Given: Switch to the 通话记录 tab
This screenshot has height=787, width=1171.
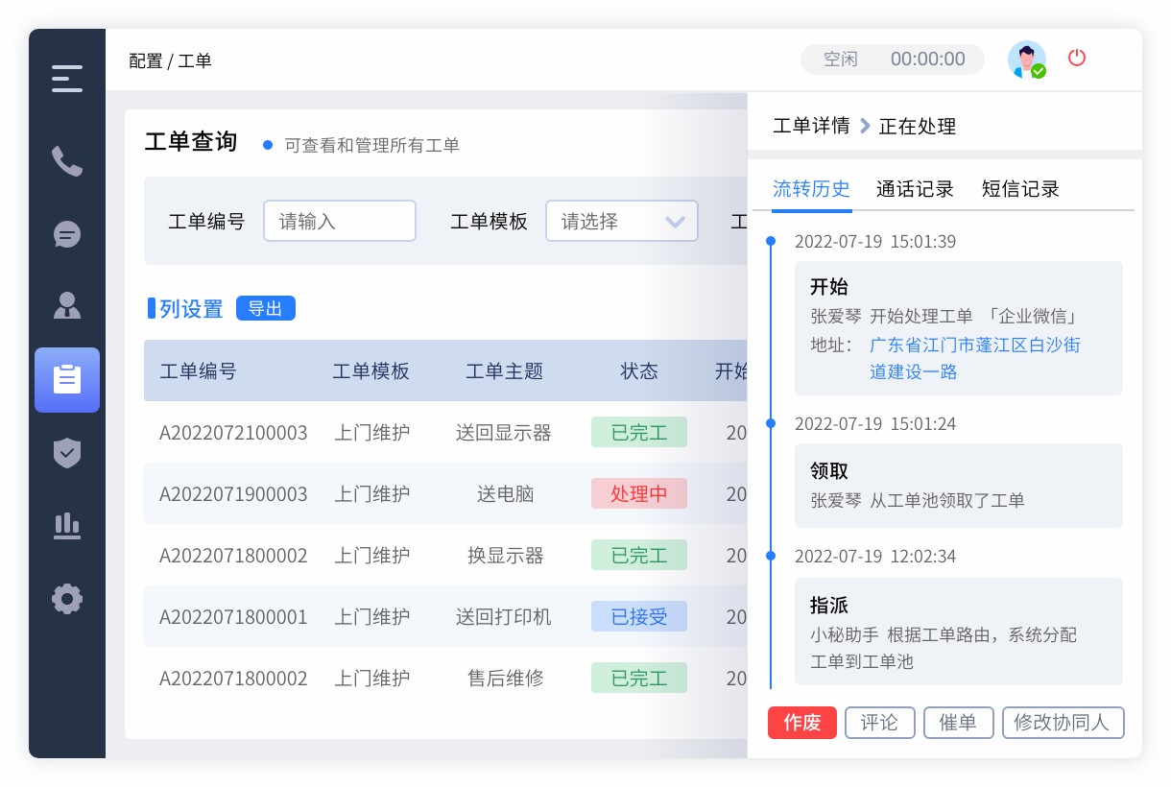Looking at the screenshot, I should pyautogui.click(x=914, y=189).
